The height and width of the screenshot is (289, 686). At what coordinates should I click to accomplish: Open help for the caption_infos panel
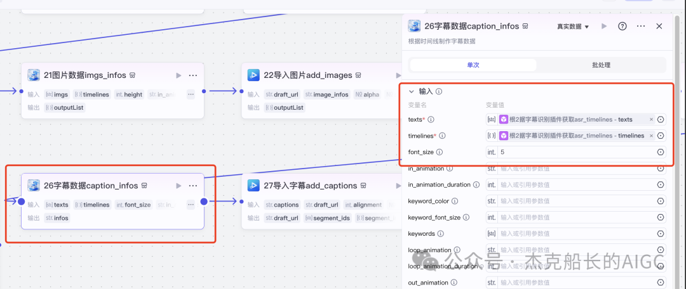pyautogui.click(x=622, y=26)
